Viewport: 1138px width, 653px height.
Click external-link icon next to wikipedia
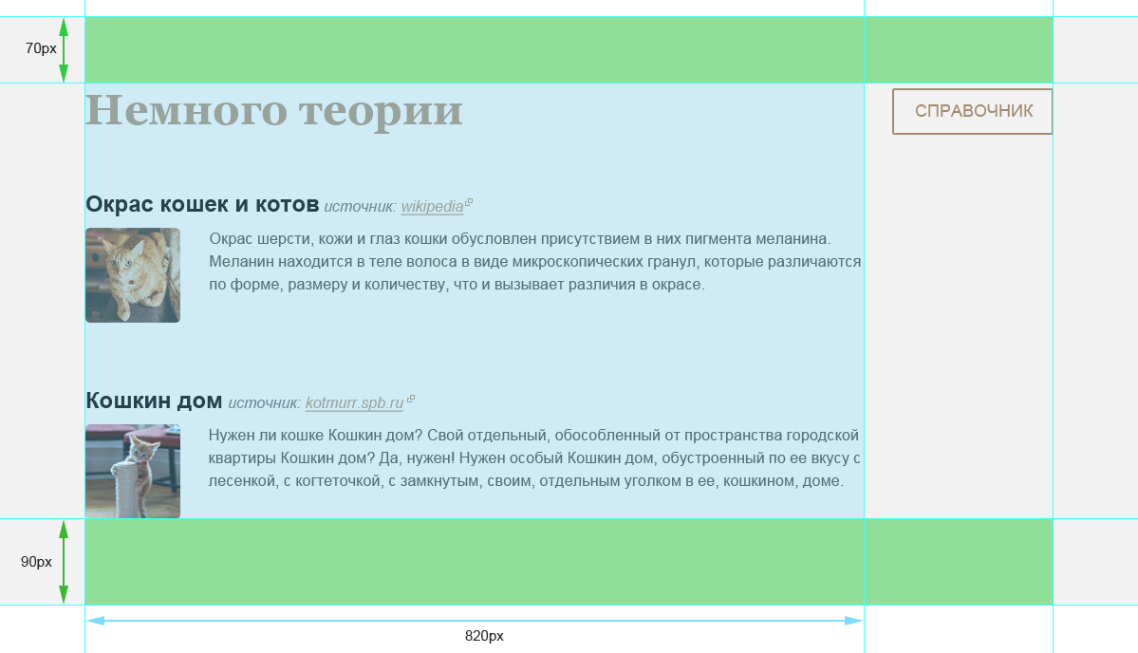[x=469, y=203]
